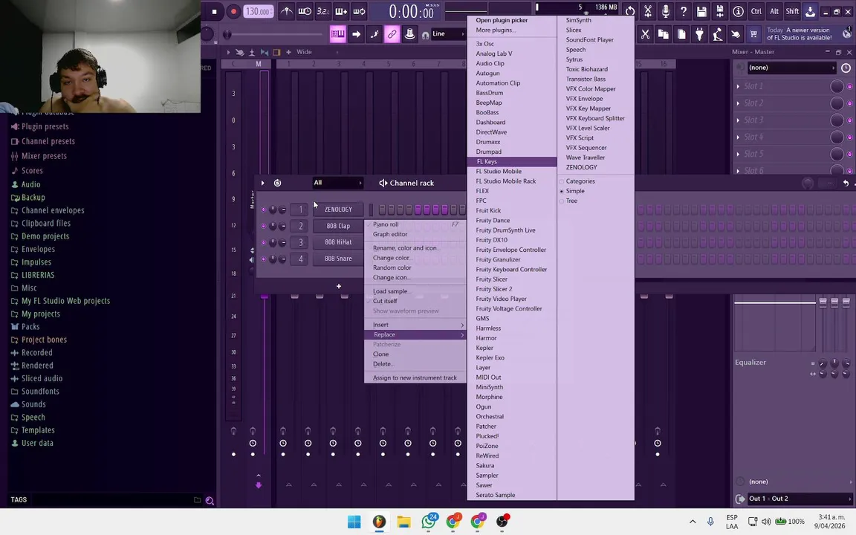Toggle the metronome icon
Viewport: 856px width, 535px height.
[287, 11]
